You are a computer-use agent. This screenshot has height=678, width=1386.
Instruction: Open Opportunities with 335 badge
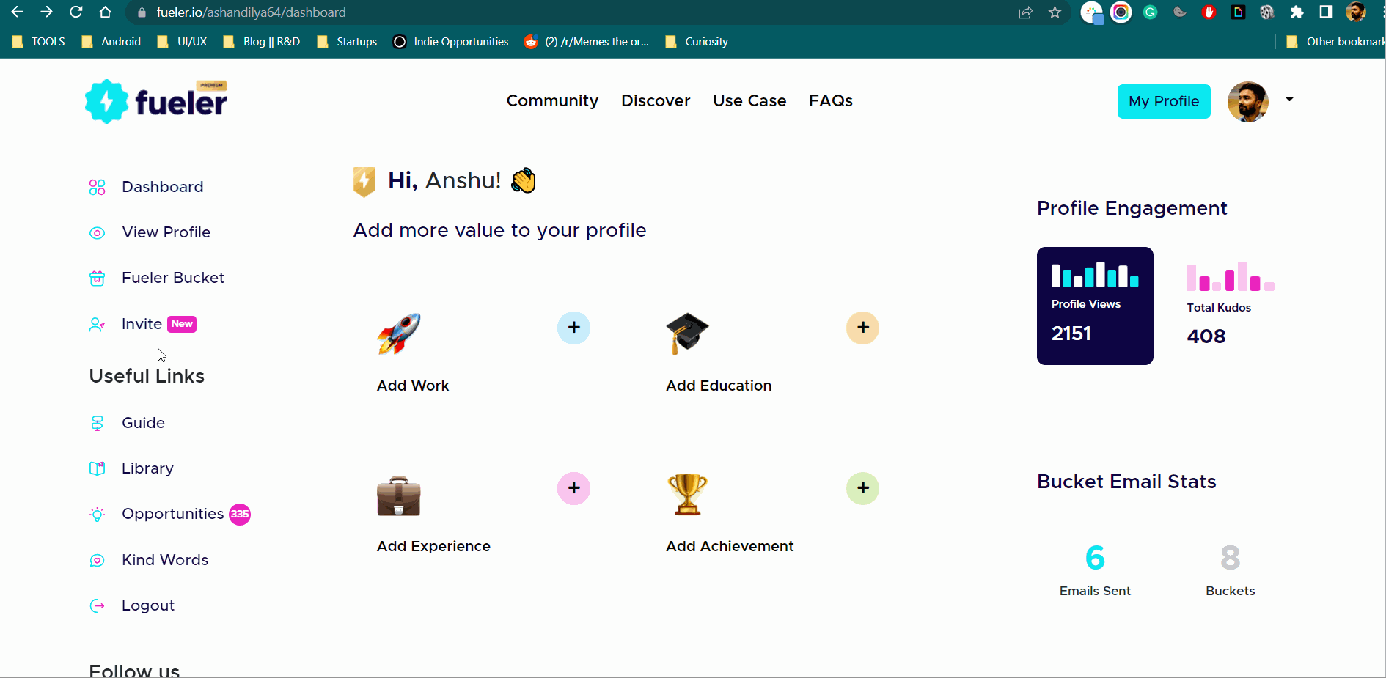click(x=172, y=514)
